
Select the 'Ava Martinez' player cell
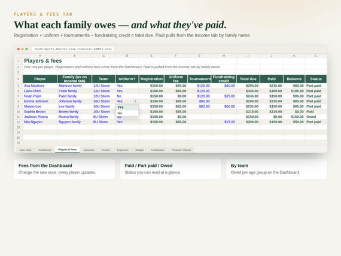(x=40, y=86)
